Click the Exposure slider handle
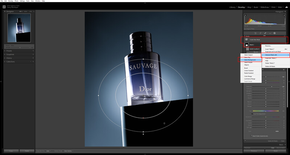This screenshot has width=290, height=155. pos(272,87)
